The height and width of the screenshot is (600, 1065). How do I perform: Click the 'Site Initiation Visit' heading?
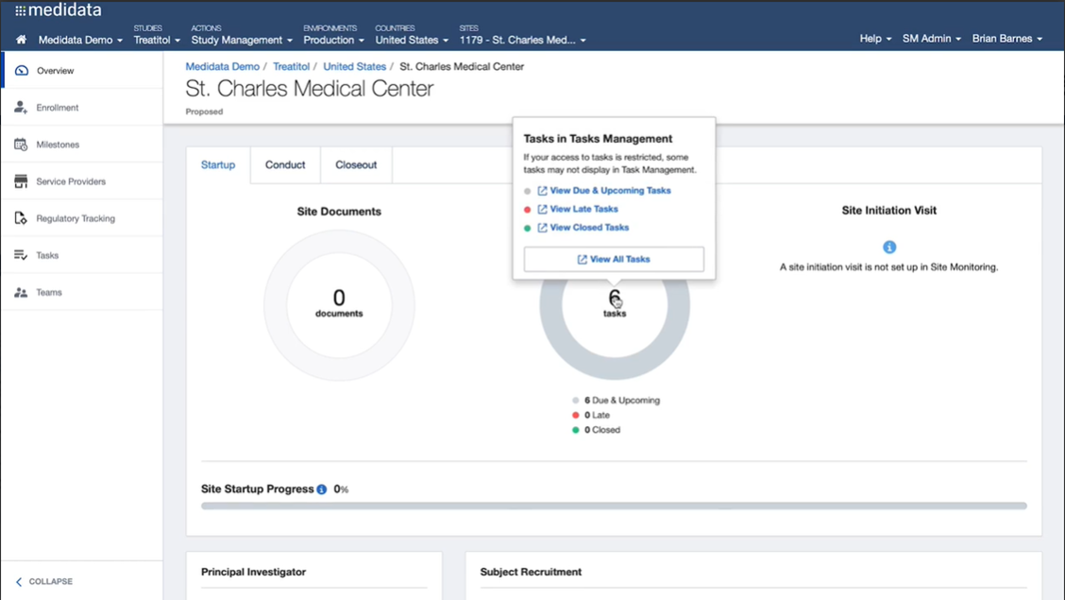(889, 211)
